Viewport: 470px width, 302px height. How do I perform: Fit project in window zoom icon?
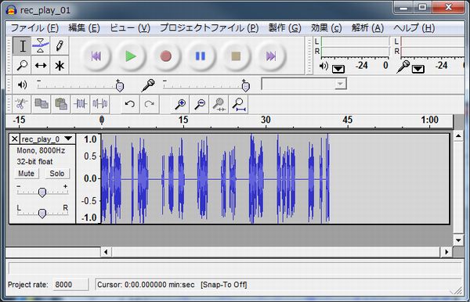point(239,104)
